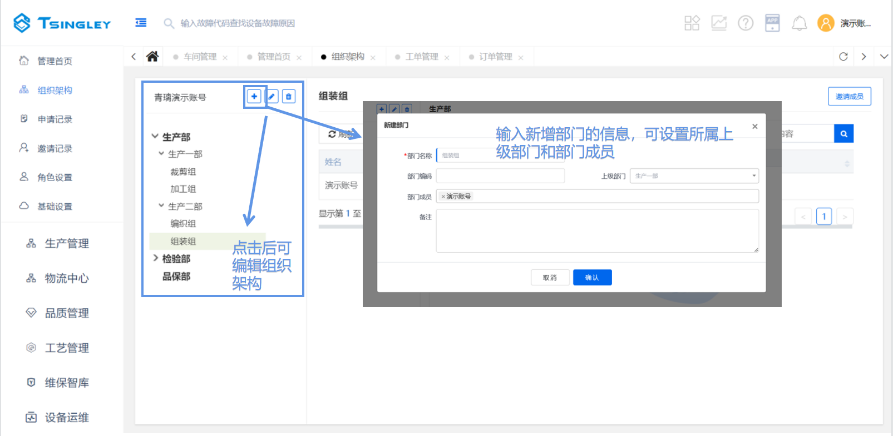This screenshot has width=893, height=436.
Task: Collapse the 生产部 tree node
Action: click(x=155, y=137)
